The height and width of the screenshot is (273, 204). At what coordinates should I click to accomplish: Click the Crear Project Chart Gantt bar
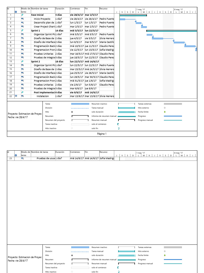click(144, 27)
